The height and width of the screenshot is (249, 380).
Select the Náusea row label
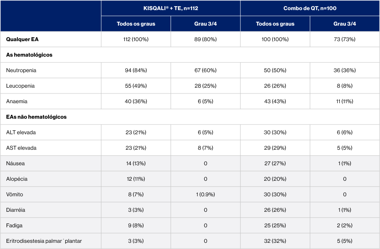[x=16, y=163]
